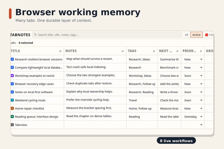Screen dimensions: 224x149
Task: Click the TITLE column header
Action: click(x=37, y=51)
